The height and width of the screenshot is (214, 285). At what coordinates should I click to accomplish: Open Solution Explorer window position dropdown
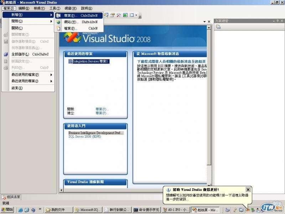point(274,21)
